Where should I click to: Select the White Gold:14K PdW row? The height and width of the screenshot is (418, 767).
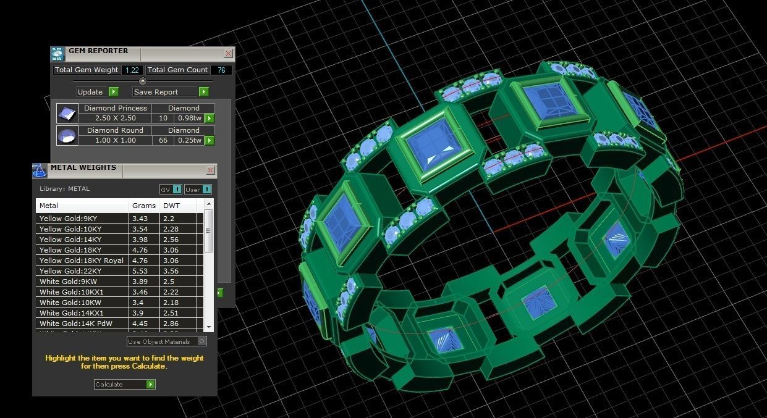(120, 323)
